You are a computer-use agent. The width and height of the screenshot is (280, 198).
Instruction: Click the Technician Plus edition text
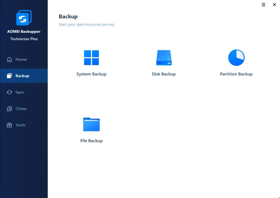(x=24, y=39)
